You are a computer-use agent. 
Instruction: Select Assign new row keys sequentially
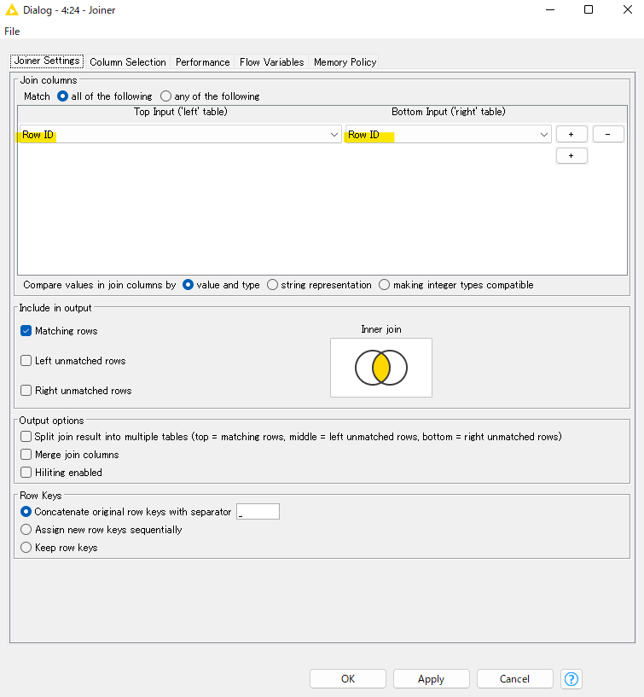26,530
